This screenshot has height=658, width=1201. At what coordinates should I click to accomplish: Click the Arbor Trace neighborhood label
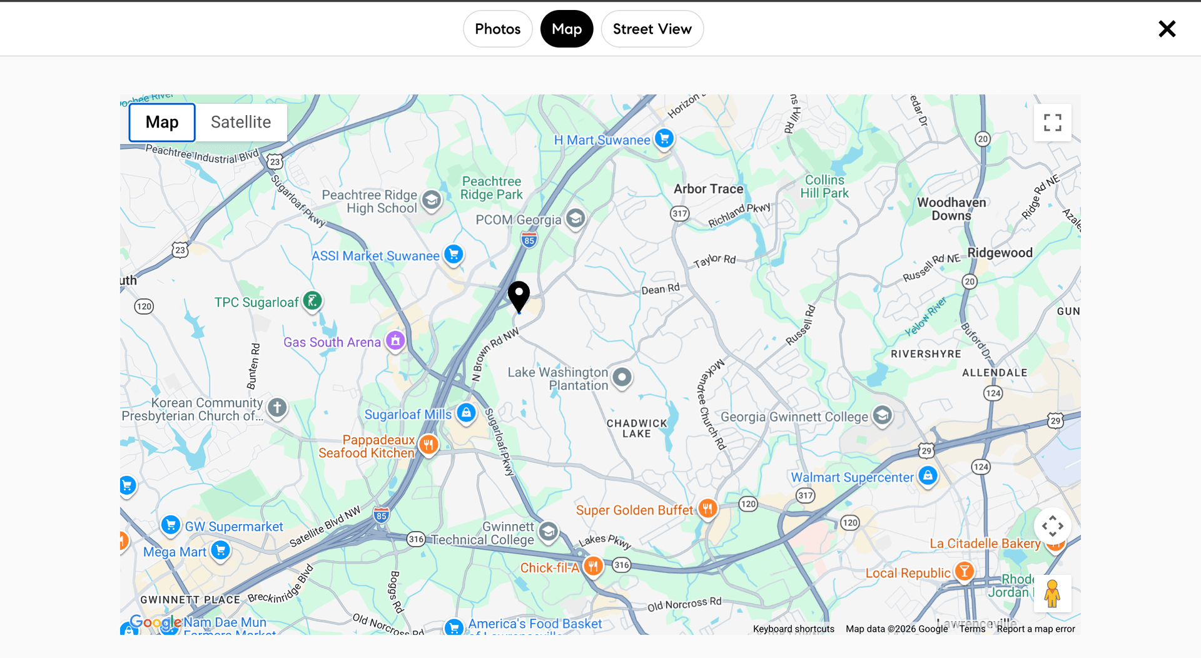pyautogui.click(x=709, y=189)
